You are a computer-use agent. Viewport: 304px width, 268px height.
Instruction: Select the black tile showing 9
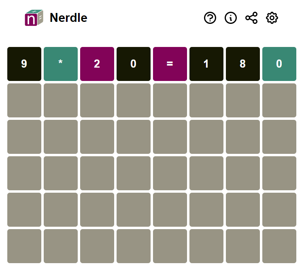(24, 64)
